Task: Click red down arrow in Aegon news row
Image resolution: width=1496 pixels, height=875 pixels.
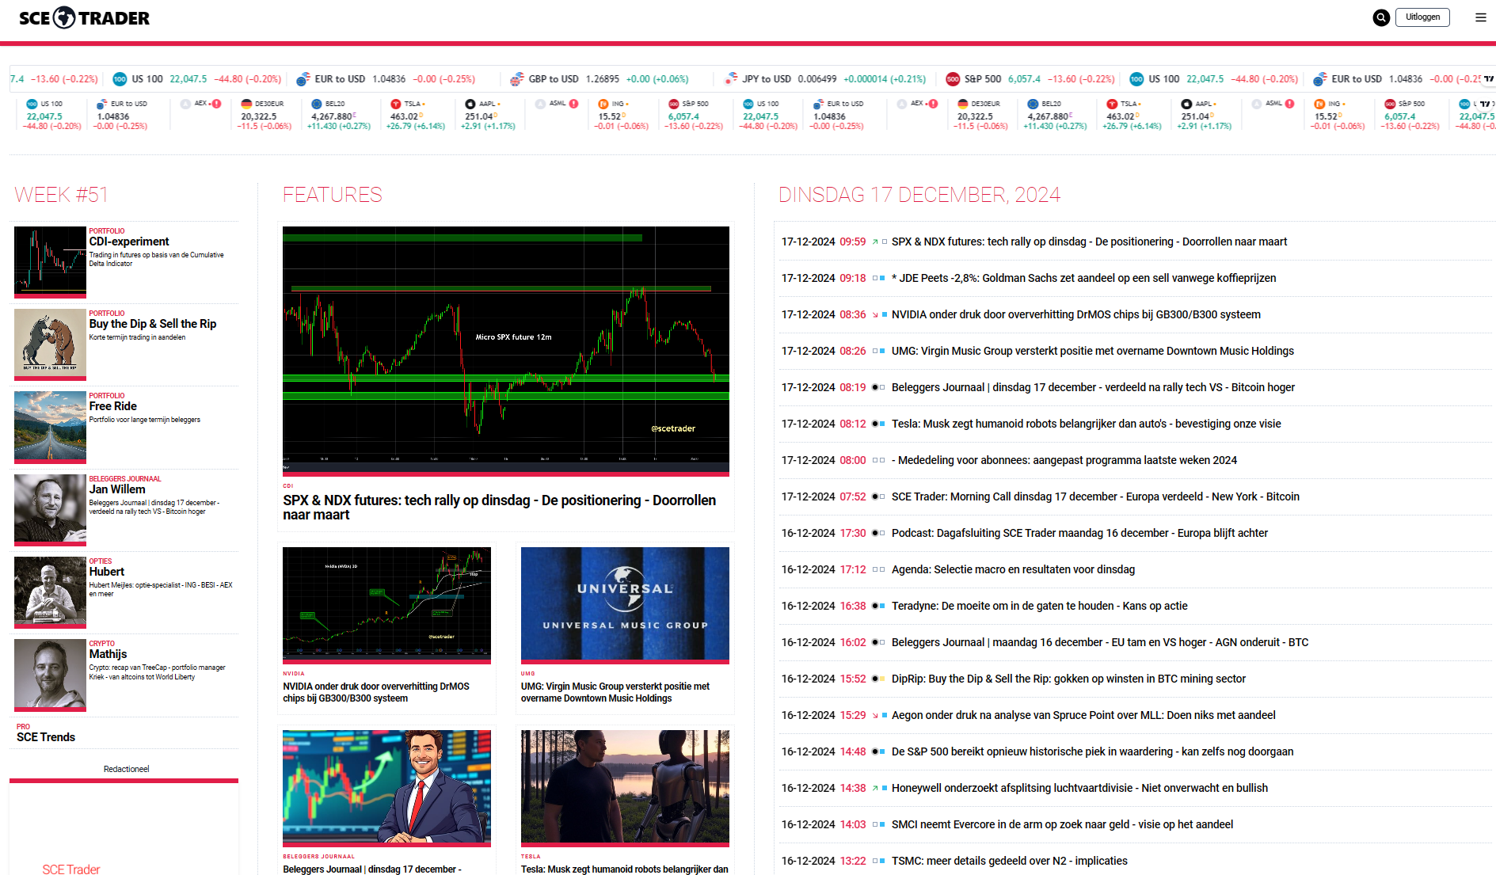Action: [x=875, y=716]
